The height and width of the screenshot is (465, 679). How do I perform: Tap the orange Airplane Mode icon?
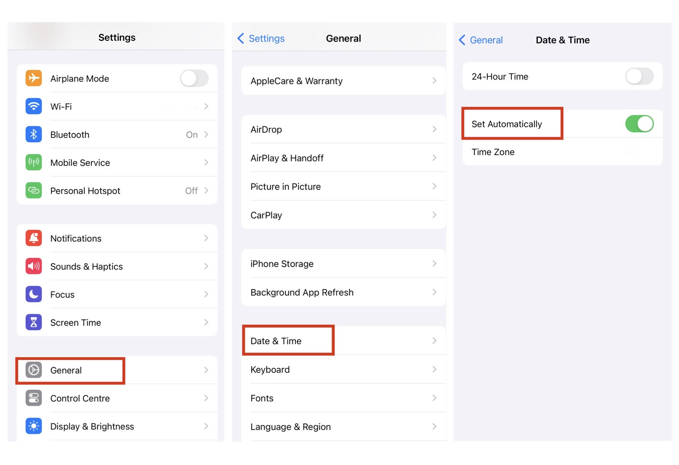[33, 78]
